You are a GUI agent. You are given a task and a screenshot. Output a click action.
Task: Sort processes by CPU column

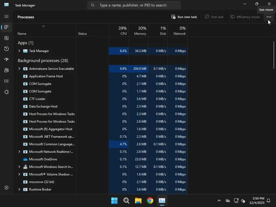[119, 31]
